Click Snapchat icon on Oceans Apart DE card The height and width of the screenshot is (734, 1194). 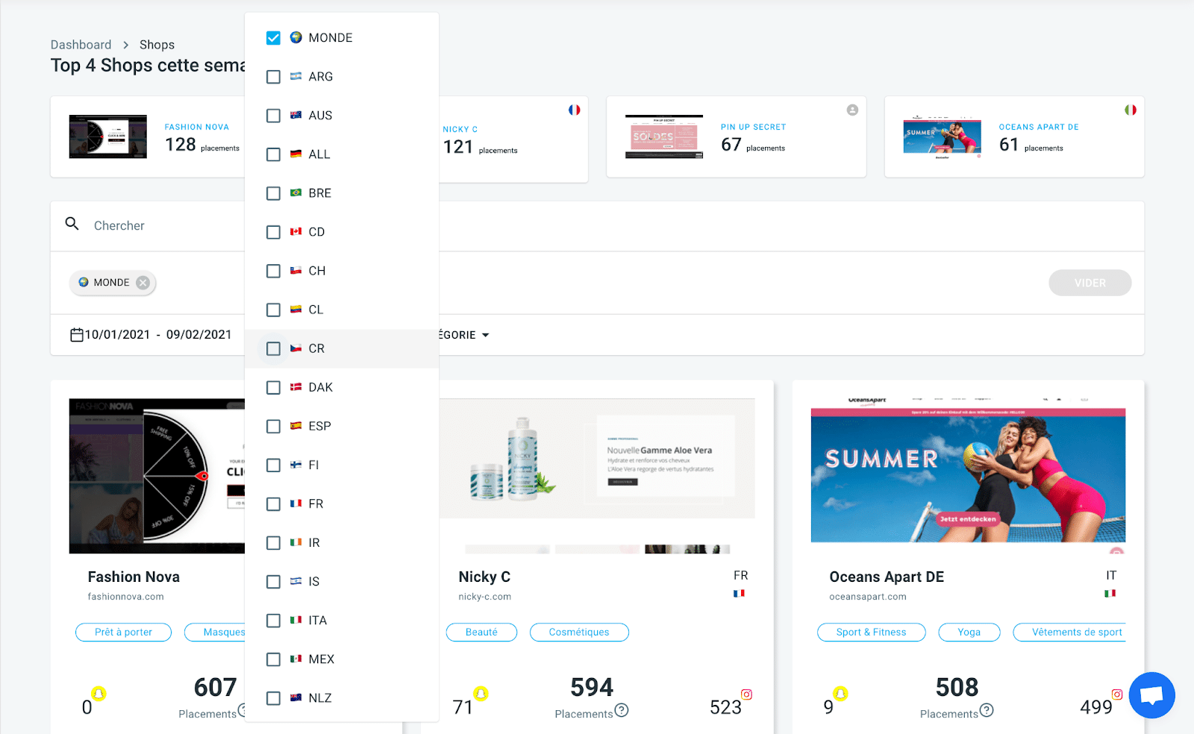coord(840,694)
